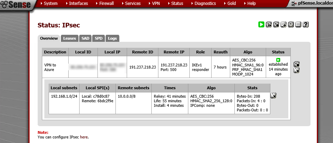Click the green established status icon
Image resolution: width=333 pixels, height=143 pixels.
(x=278, y=60)
